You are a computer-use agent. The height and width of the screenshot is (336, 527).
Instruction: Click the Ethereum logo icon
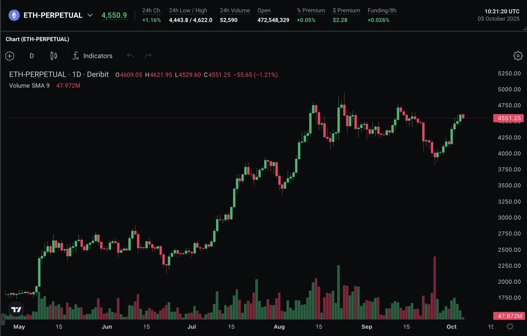(14, 15)
